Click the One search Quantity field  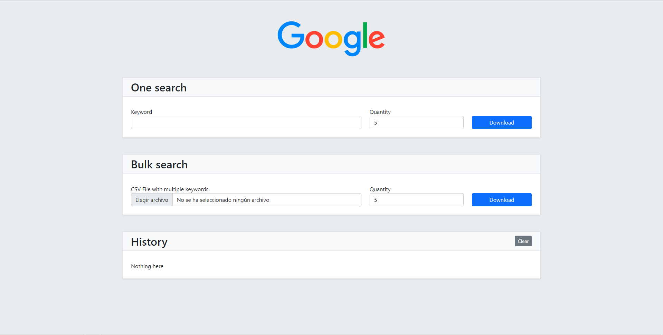(416, 122)
